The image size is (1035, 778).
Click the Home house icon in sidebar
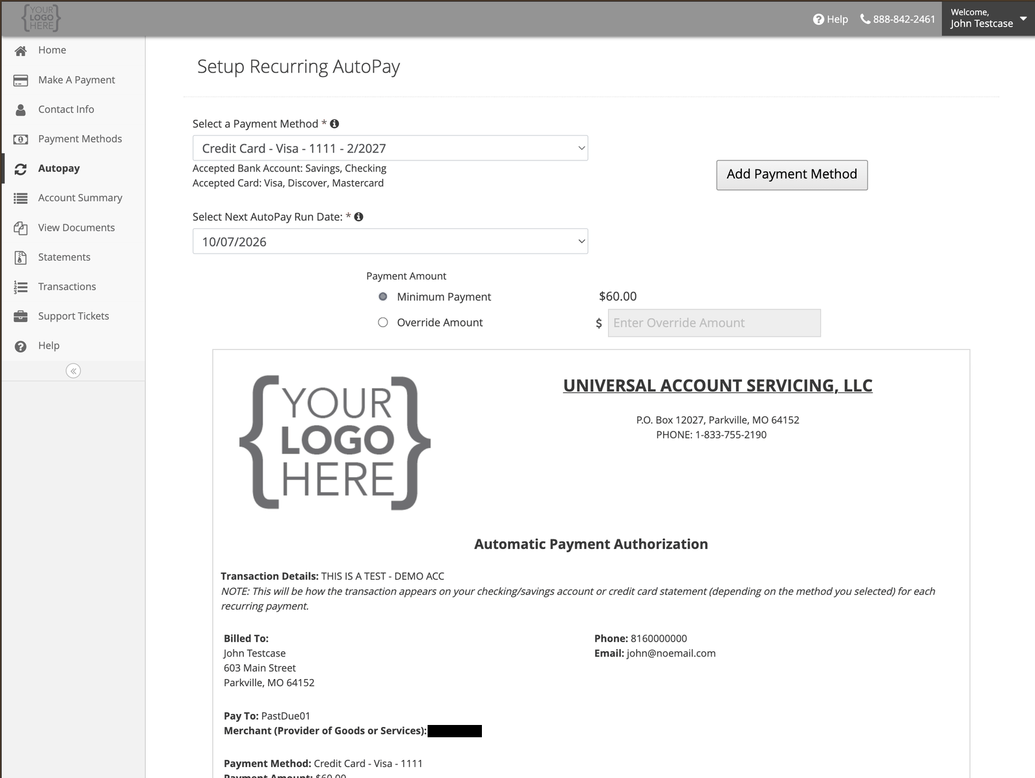click(21, 50)
